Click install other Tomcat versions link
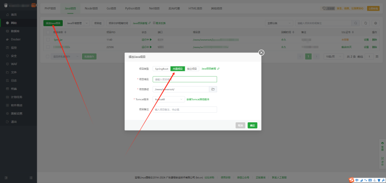This screenshot has height=183, width=386. (x=198, y=100)
